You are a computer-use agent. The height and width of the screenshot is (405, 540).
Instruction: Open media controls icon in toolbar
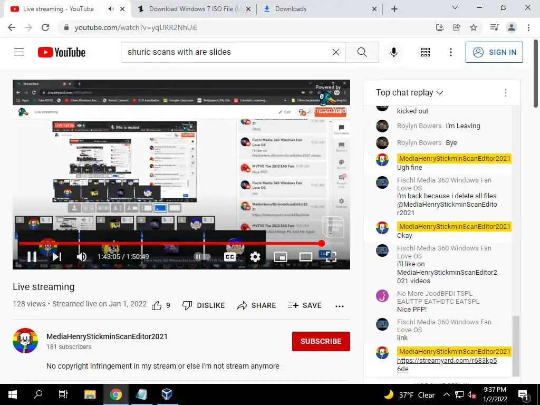tap(494, 27)
